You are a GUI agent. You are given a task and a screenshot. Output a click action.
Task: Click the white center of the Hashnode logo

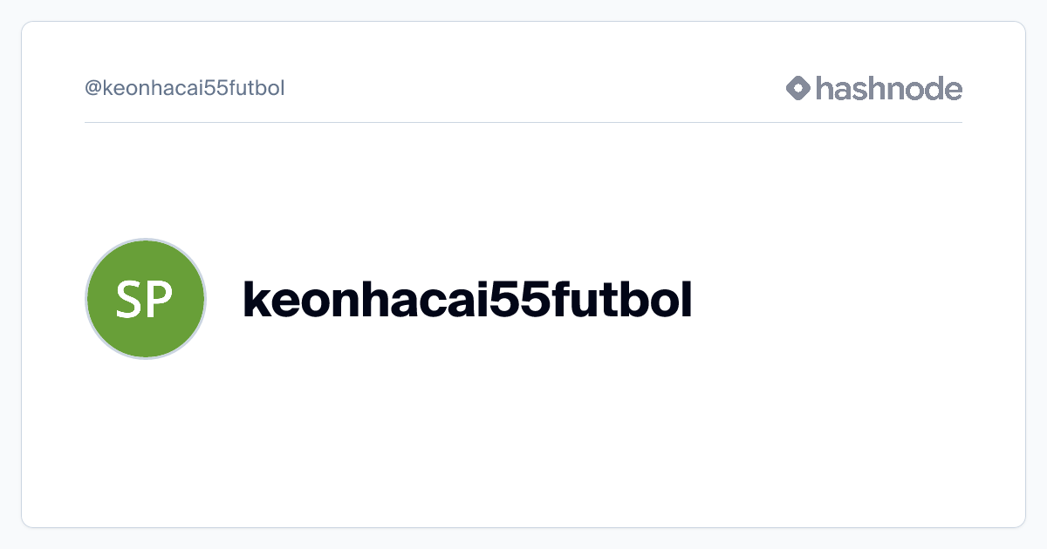click(798, 88)
